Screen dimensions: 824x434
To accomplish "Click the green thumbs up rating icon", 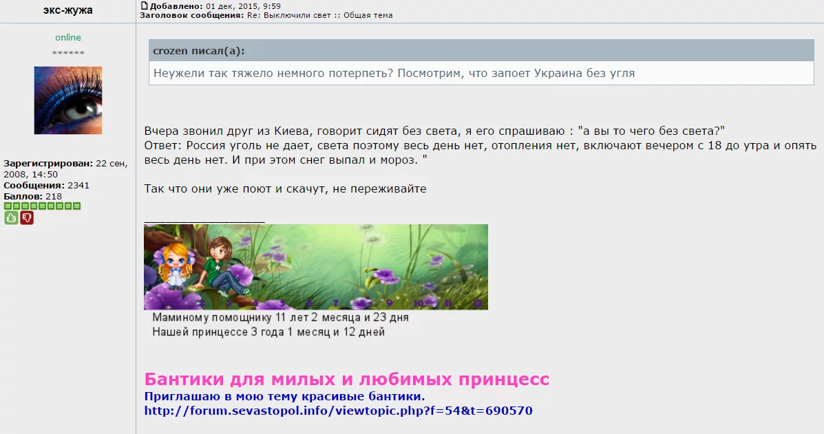I will pyautogui.click(x=11, y=218).
